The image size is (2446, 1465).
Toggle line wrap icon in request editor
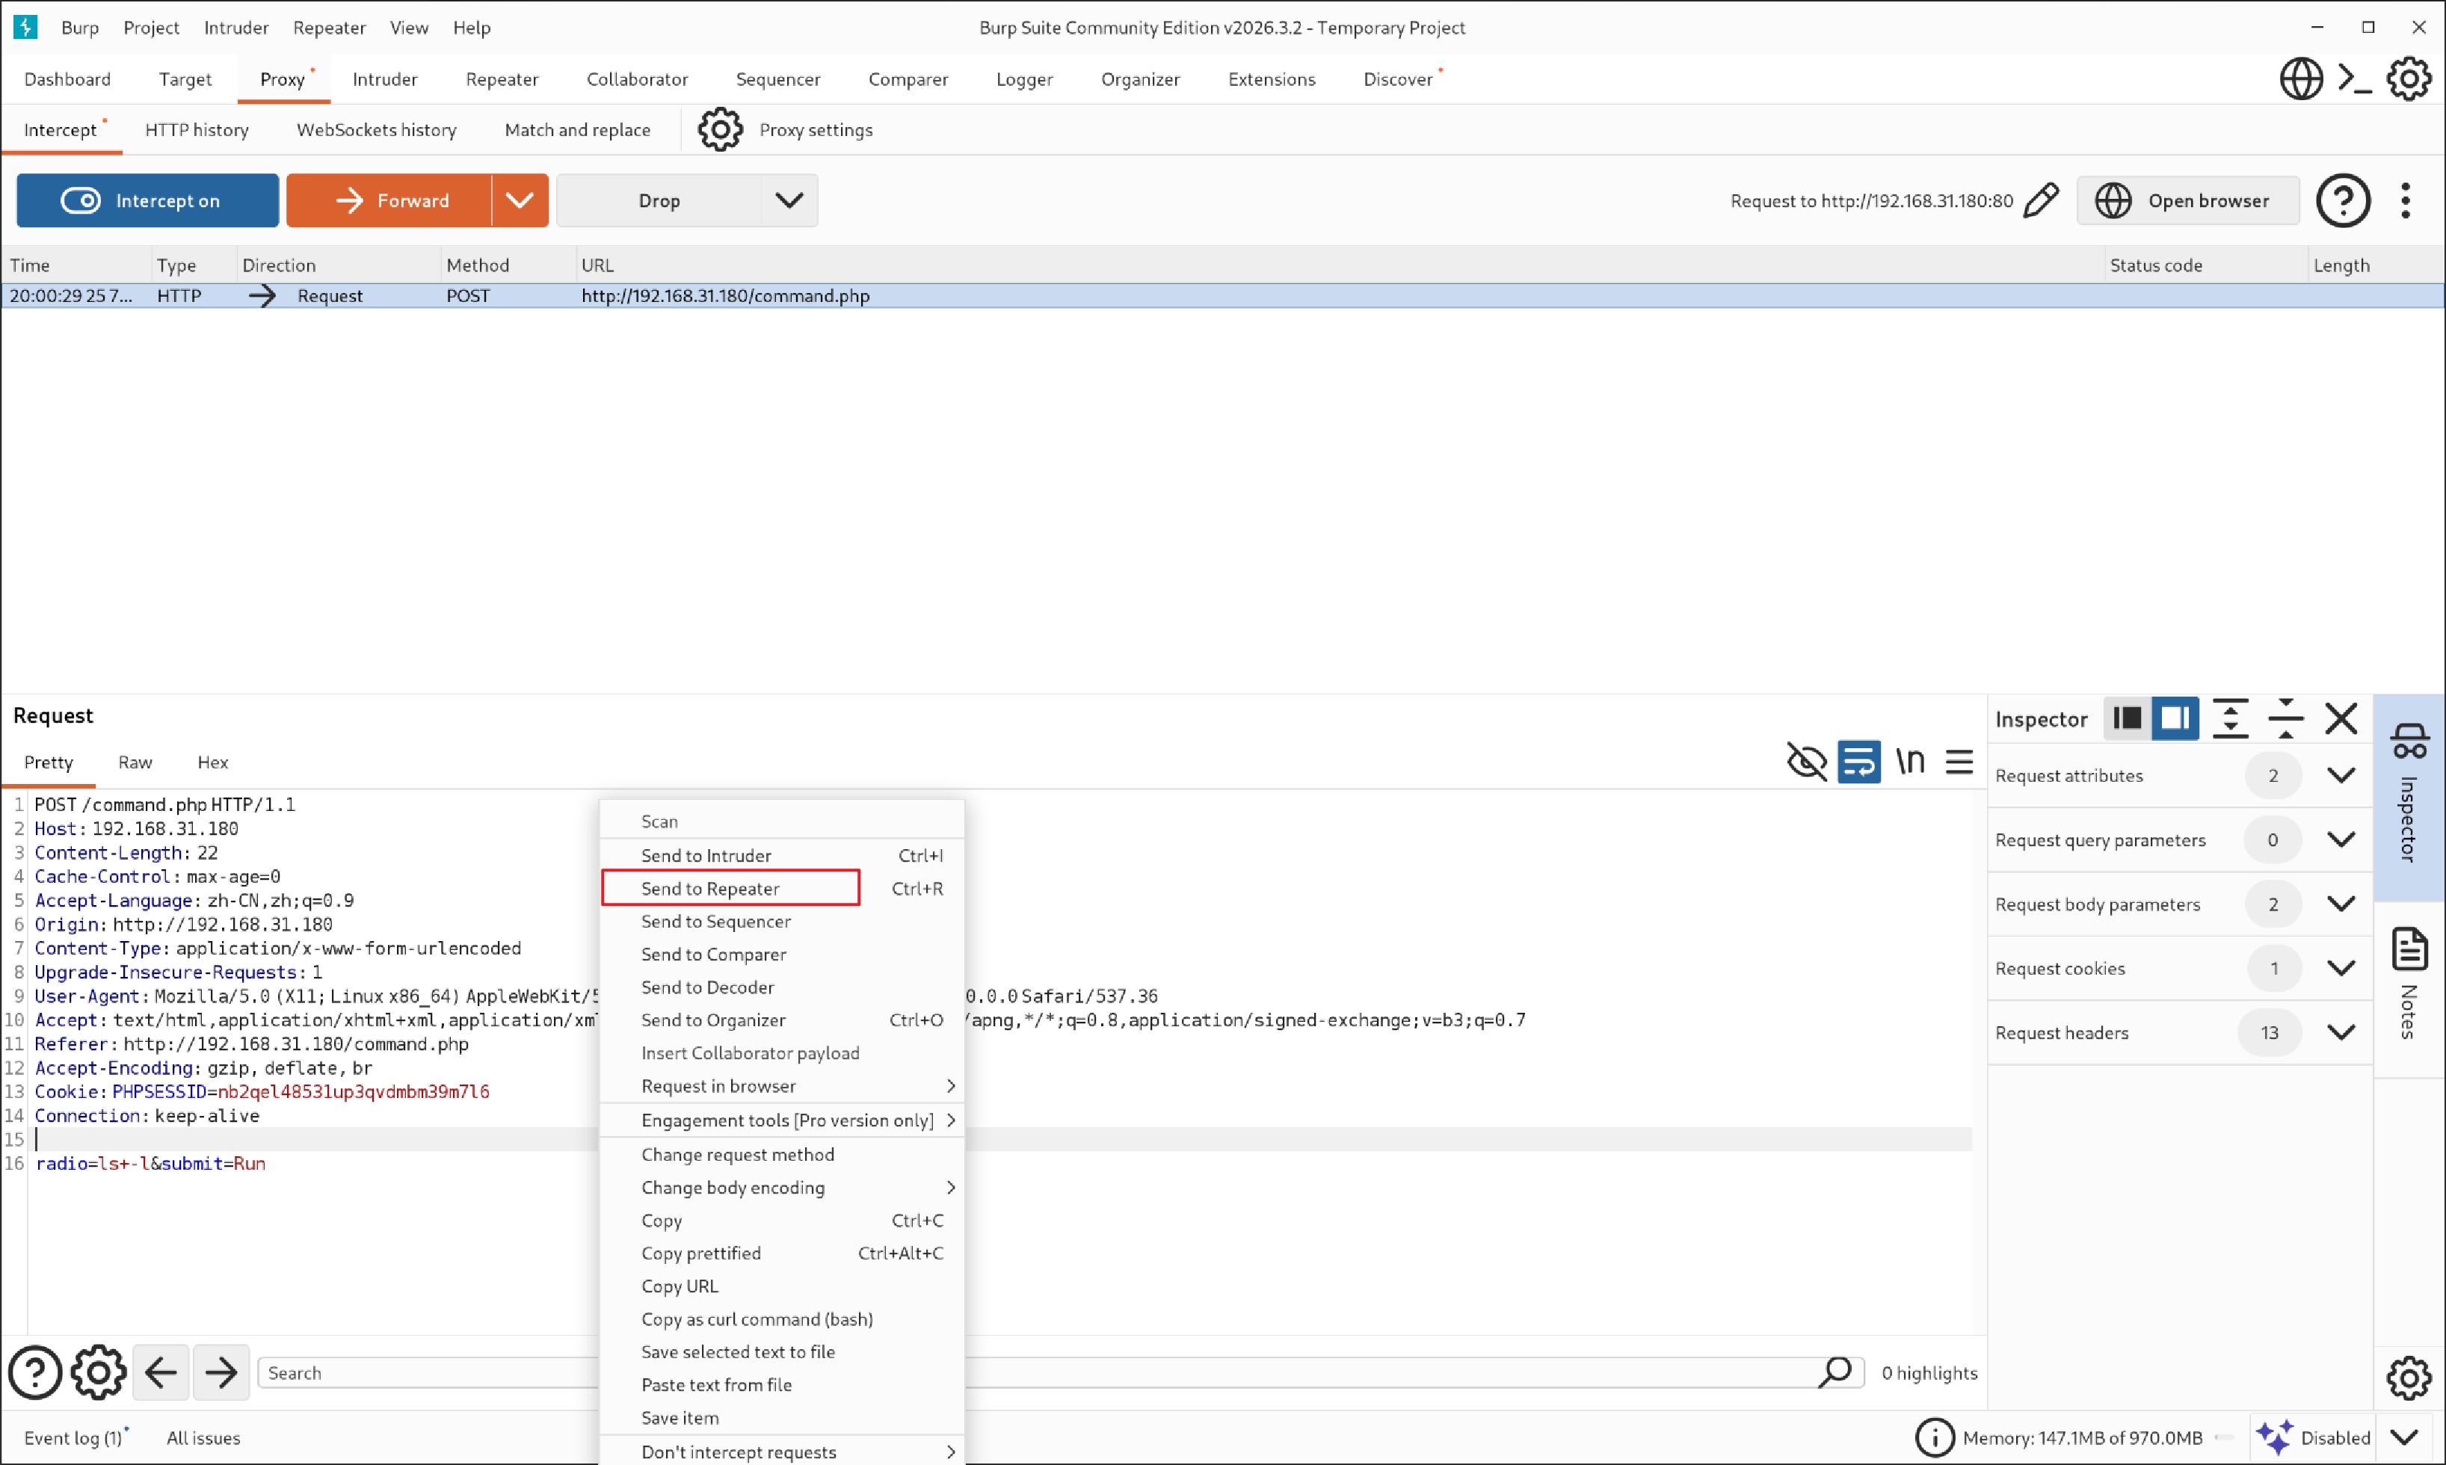[1860, 761]
